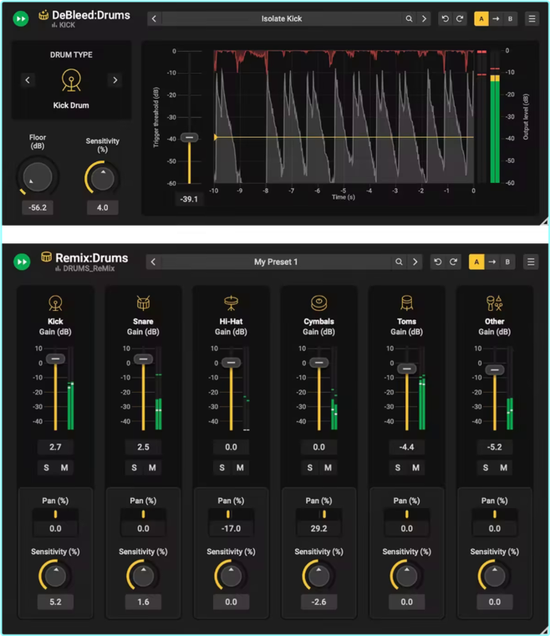Open hamburger menu in DeBleed:Drums
The image size is (550, 636).
pos(532,18)
